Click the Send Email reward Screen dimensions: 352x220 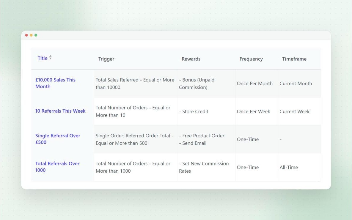pyautogui.click(x=193, y=143)
